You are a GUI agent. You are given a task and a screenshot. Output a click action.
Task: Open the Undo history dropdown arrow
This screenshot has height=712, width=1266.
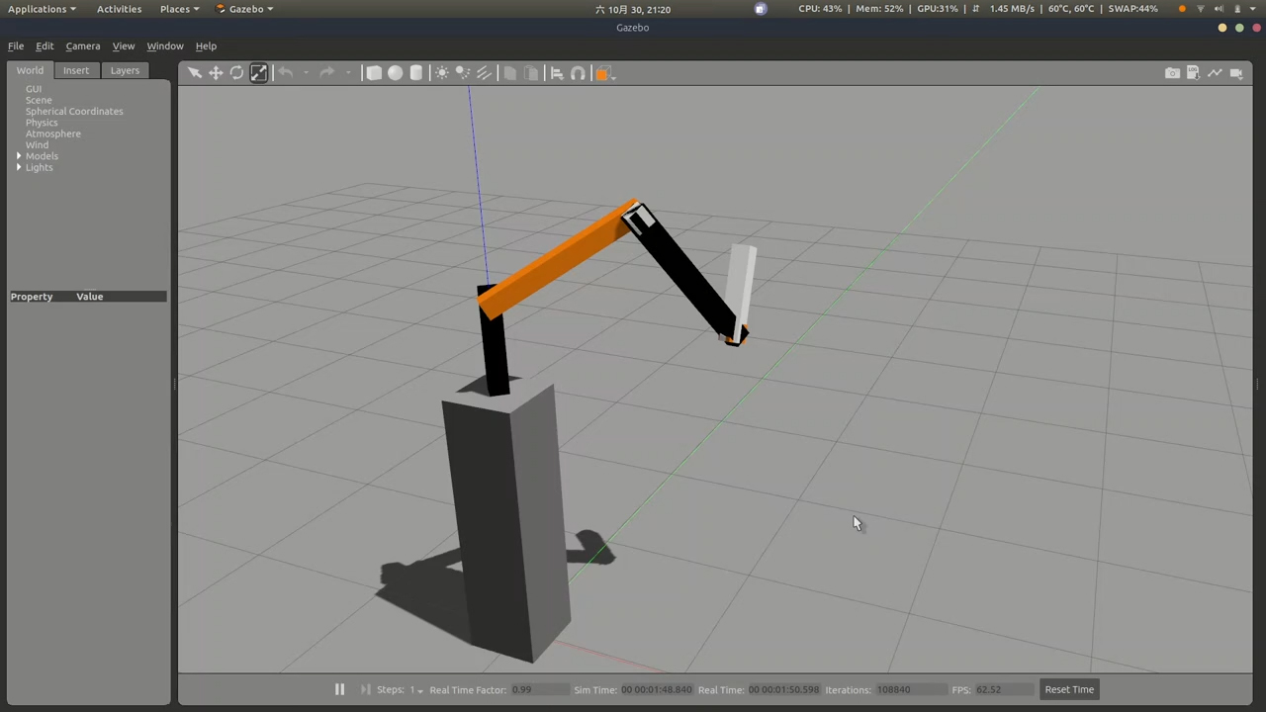tap(306, 73)
